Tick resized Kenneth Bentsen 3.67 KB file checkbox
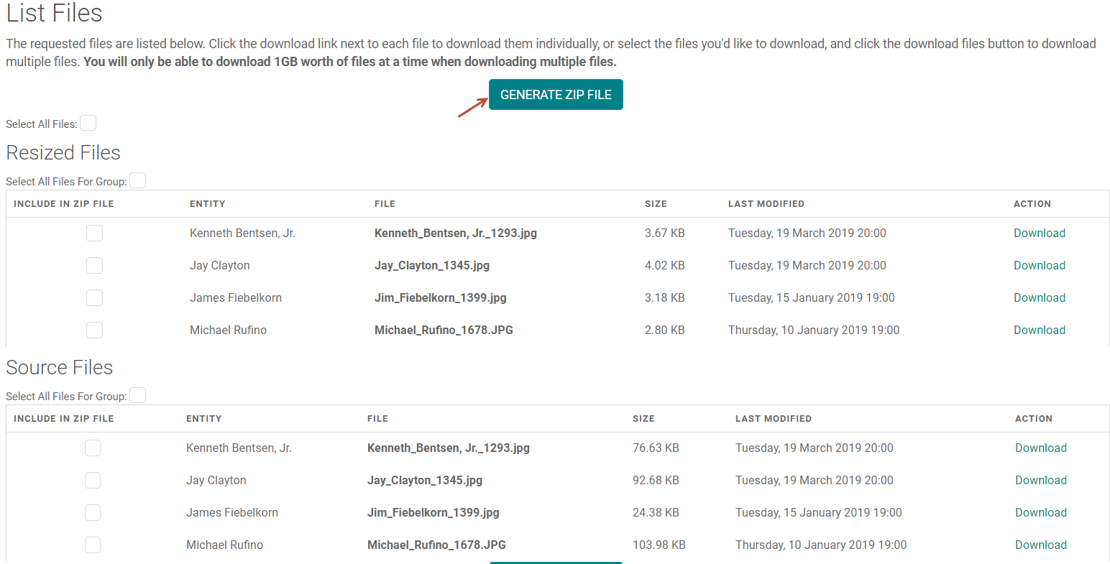 pos(94,234)
